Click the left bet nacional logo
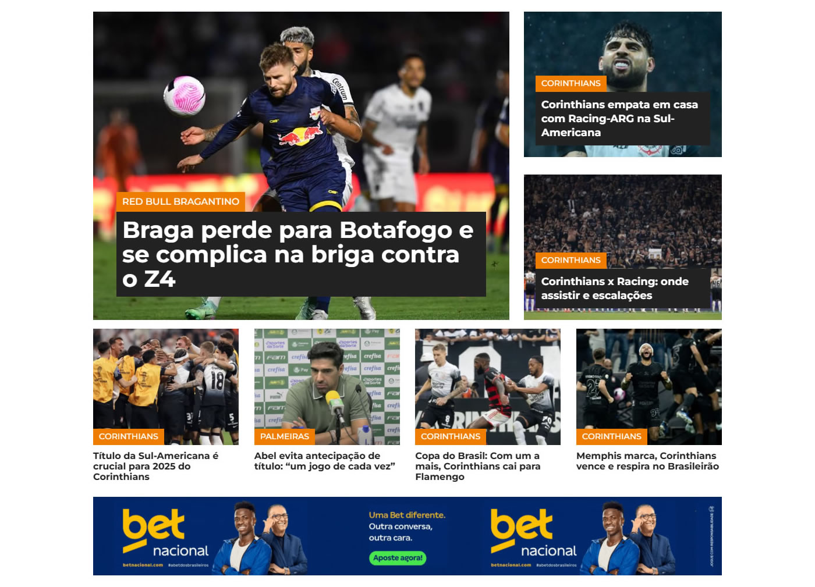Screen dimensions: 815x587 tap(165, 533)
